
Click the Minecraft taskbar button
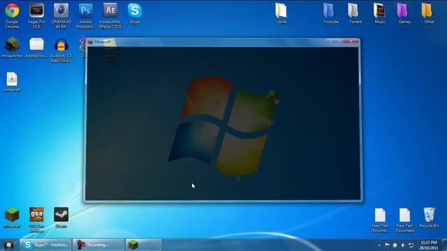coord(143,245)
